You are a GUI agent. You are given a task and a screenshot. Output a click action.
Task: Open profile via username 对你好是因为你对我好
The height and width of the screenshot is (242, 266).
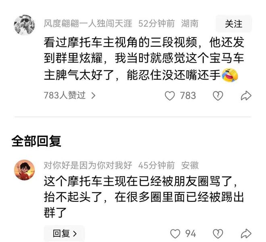coord(88,165)
